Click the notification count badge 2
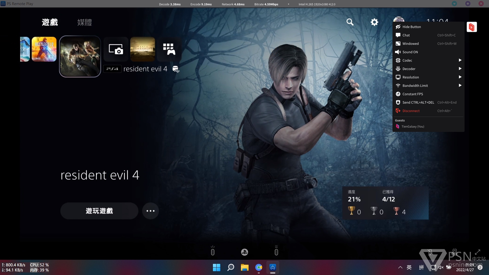Viewport: 489px width, 275px height. [x=480, y=268]
